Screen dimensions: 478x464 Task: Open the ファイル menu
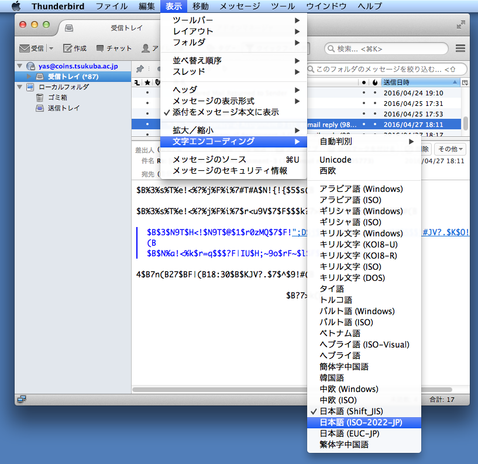click(x=112, y=6)
